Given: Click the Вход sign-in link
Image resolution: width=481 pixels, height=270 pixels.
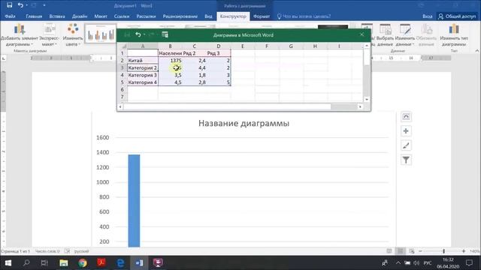Looking at the screenshot, I should [x=428, y=16].
